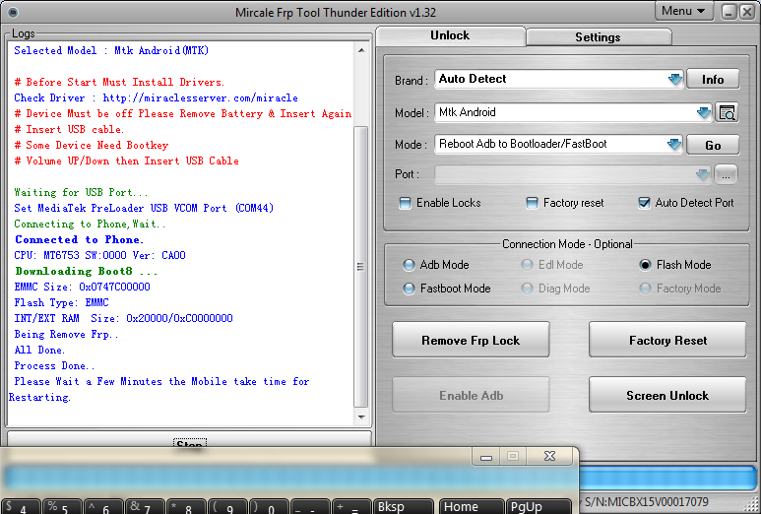
Task: Minimize the on-screen keyboard window
Action: [486, 456]
